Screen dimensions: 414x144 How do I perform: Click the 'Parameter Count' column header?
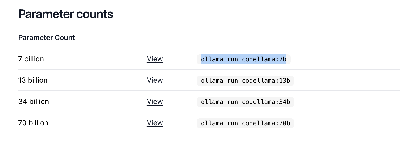click(x=46, y=38)
